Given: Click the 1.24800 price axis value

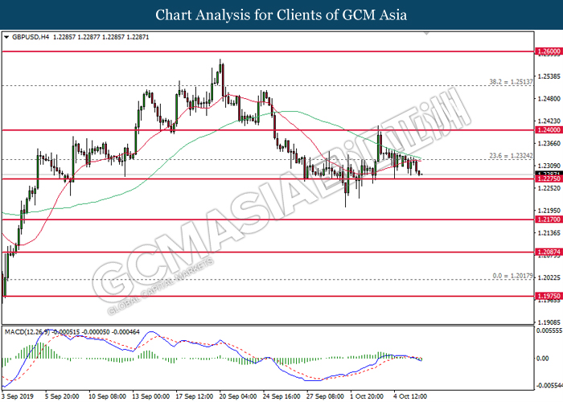Looking at the screenshot, I should [549, 99].
